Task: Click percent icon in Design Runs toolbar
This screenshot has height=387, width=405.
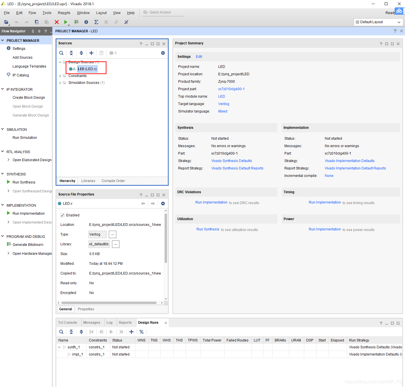Action: coord(141,332)
